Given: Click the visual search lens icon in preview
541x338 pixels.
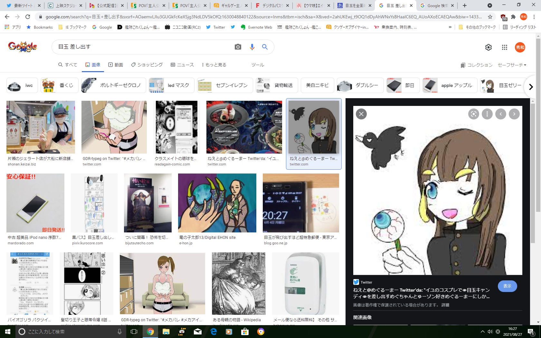Looking at the screenshot, I should [x=473, y=114].
